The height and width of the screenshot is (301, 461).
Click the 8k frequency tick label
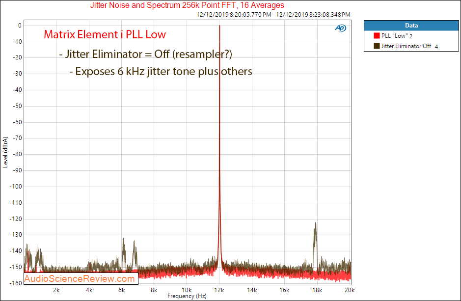coord(154,290)
